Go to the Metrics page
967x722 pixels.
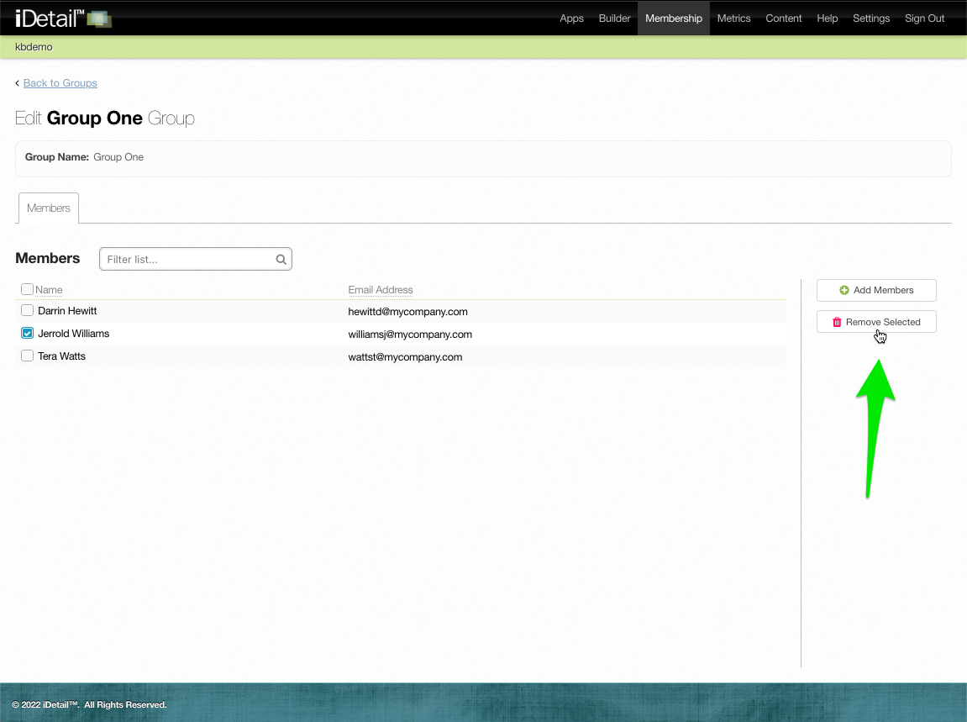[733, 18]
